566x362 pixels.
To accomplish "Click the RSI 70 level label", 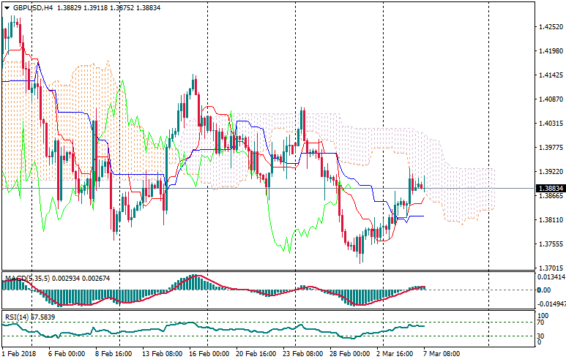I will click(543, 322).
